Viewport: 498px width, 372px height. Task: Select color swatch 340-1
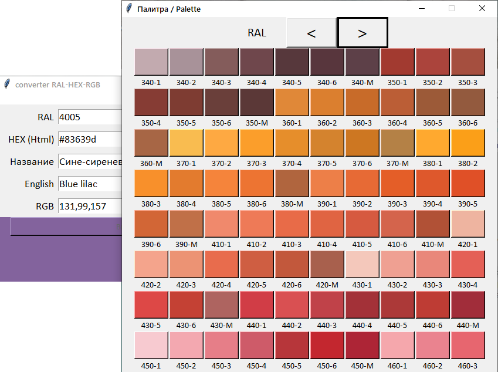[151, 62]
